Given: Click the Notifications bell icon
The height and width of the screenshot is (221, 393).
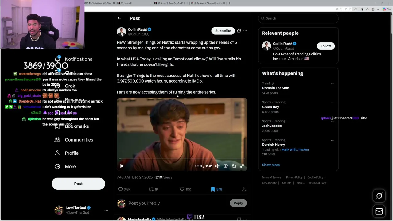Looking at the screenshot, I should coord(57,59).
